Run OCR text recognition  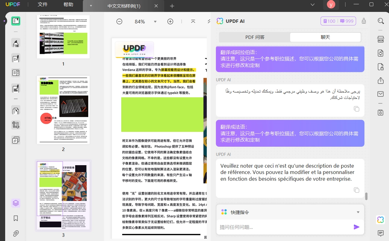point(381,39)
